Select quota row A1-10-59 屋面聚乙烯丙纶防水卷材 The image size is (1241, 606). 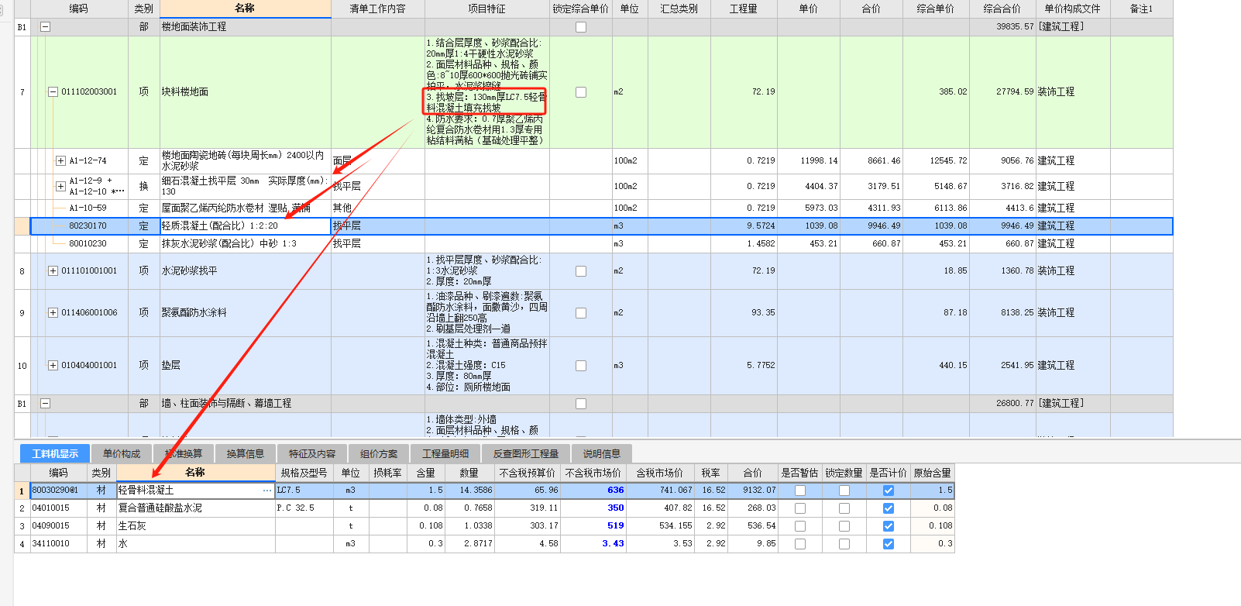pyautogui.click(x=601, y=208)
